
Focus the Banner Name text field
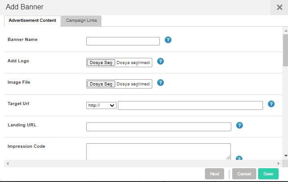(x=123, y=41)
